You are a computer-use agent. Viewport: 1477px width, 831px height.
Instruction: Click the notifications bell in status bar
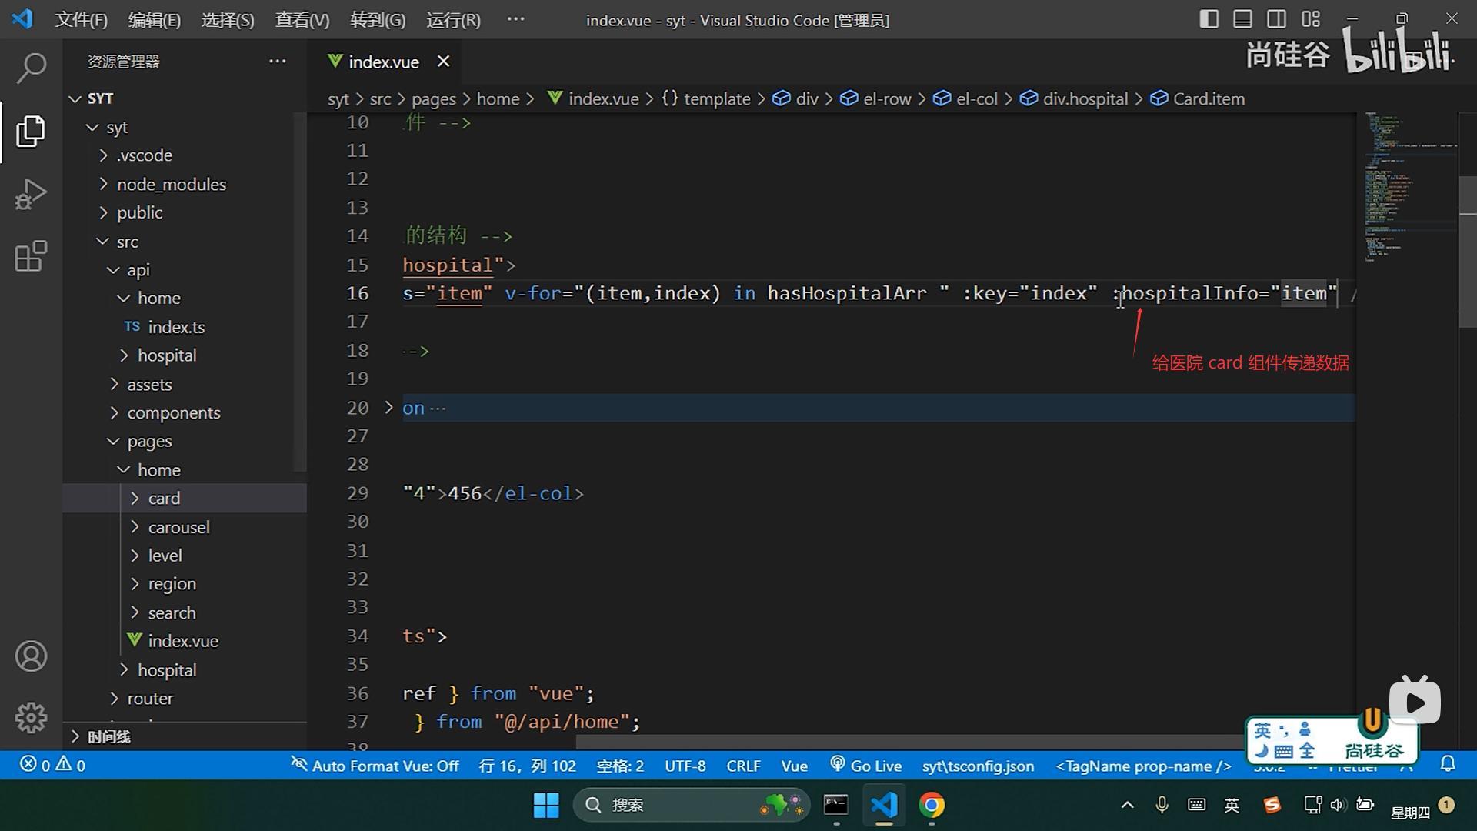[x=1448, y=765]
